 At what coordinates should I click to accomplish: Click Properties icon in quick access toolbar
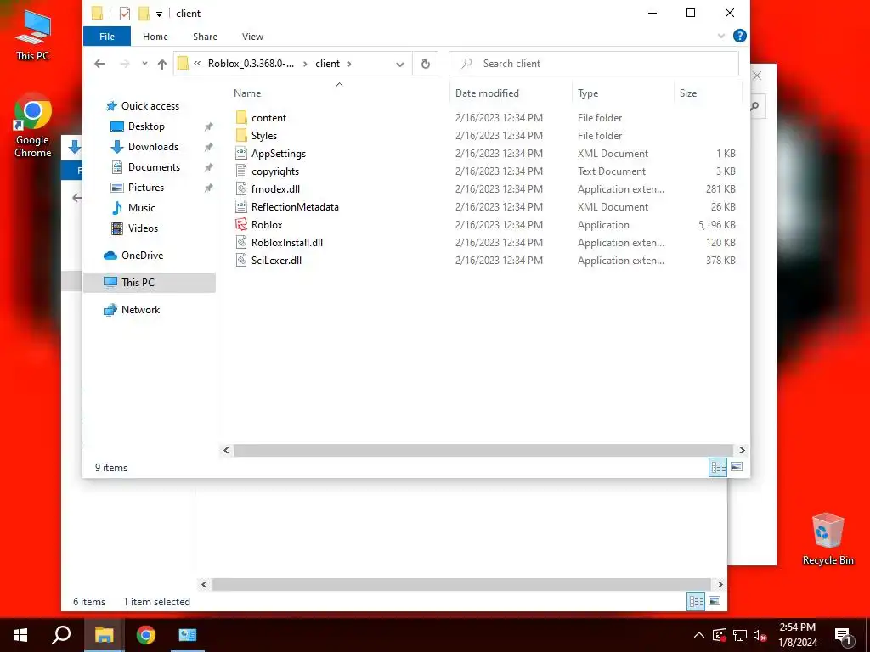click(125, 14)
